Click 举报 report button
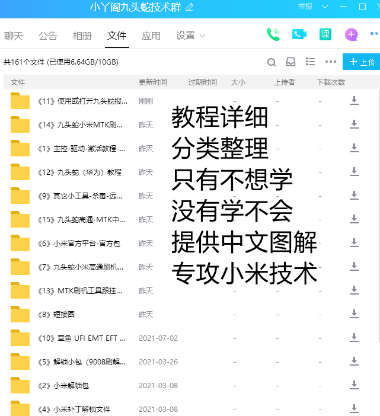 pos(305,7)
